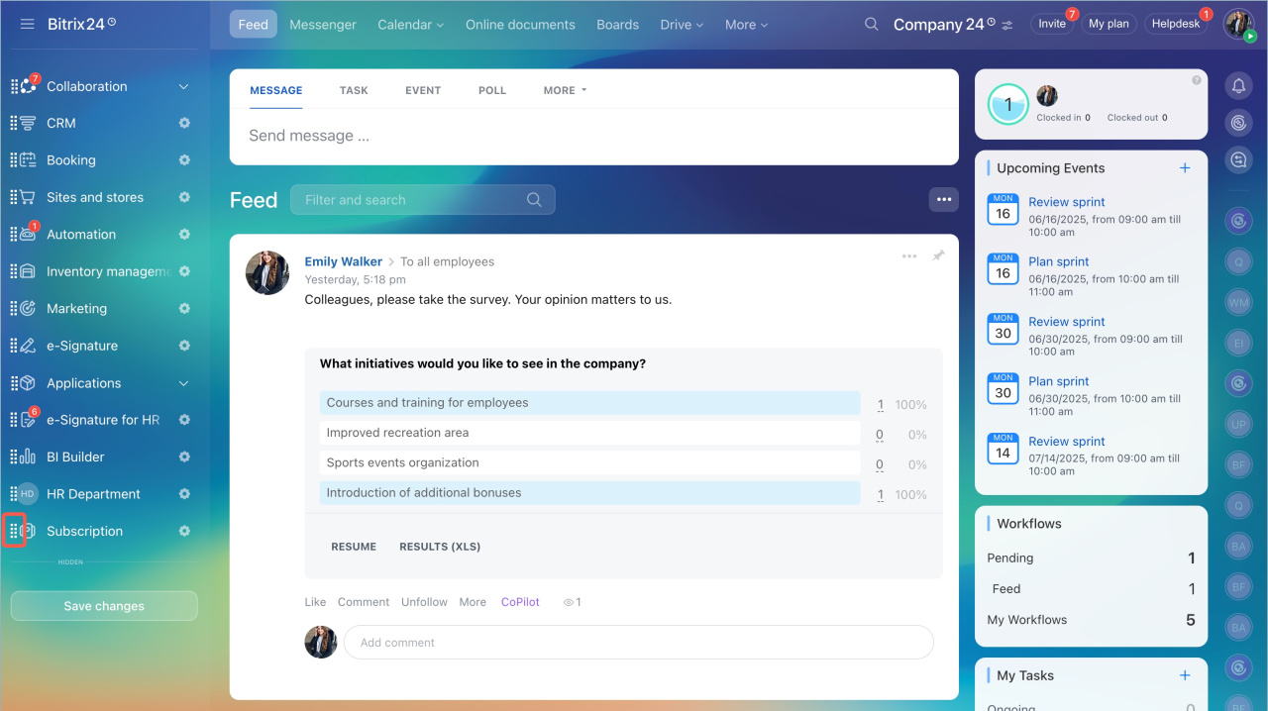Screen dimensions: 1268x711
Task: Click the Filter and search field
Action: (412, 200)
